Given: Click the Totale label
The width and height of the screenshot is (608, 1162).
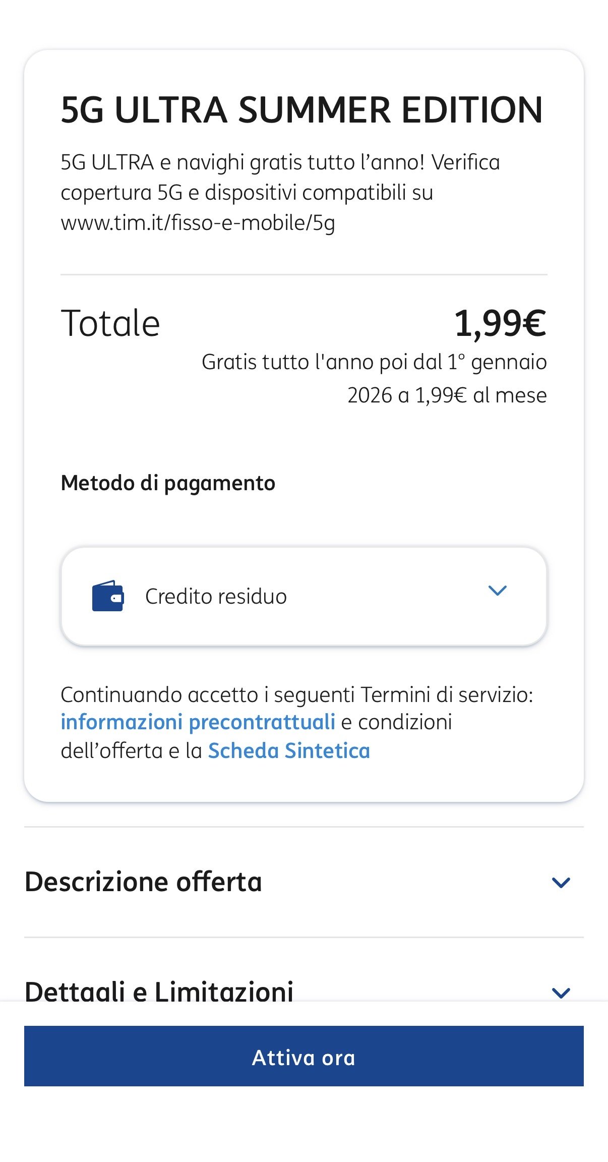Looking at the screenshot, I should 110,323.
